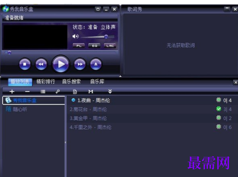Close the 秀我音乐盒 player window

coord(114,9)
